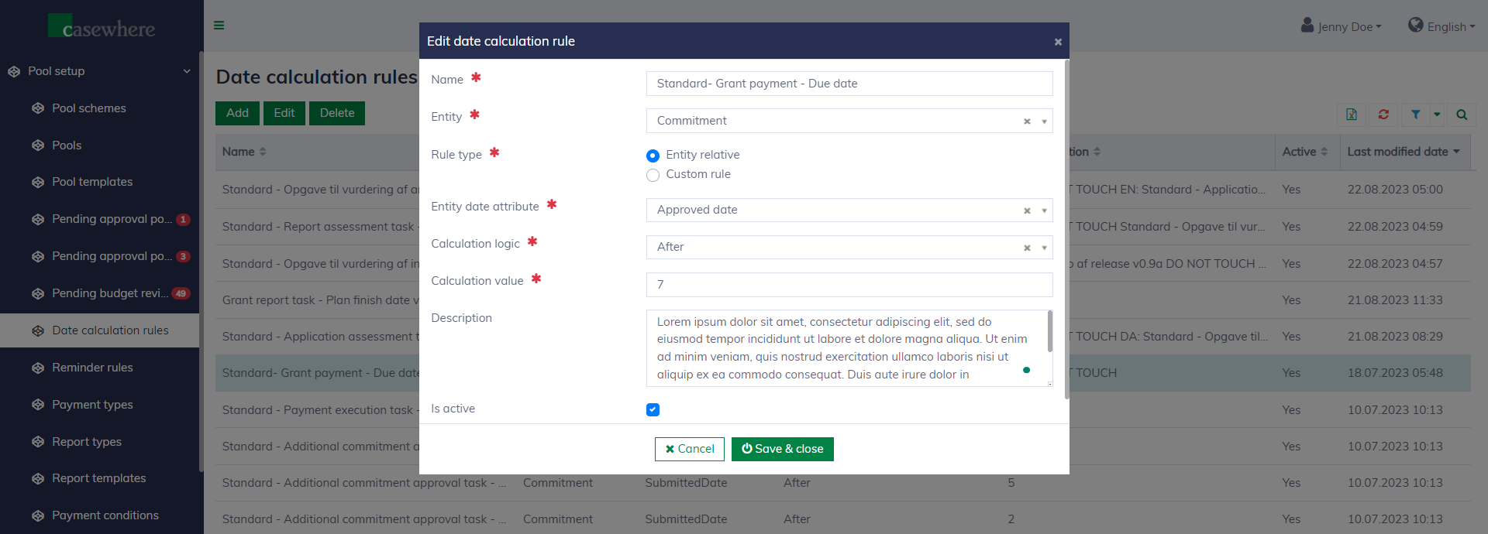This screenshot has height=534, width=1488.
Task: Open the Calculation logic dropdown
Action: [1044, 248]
